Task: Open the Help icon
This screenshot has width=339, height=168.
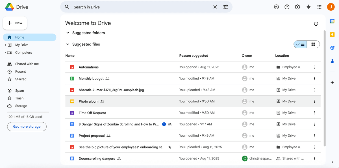Action: (x=287, y=7)
